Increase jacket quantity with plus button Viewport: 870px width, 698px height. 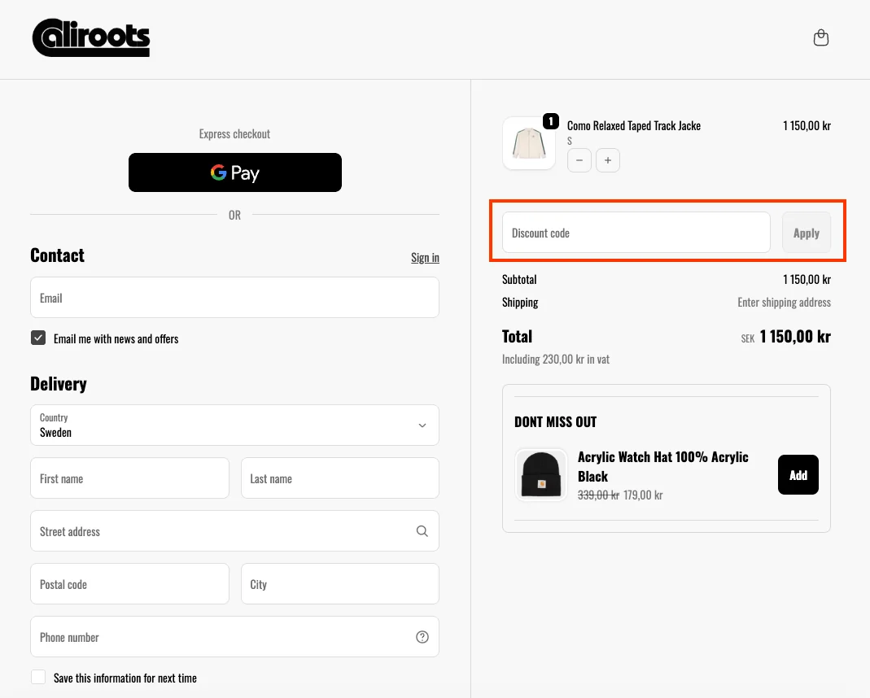608,160
